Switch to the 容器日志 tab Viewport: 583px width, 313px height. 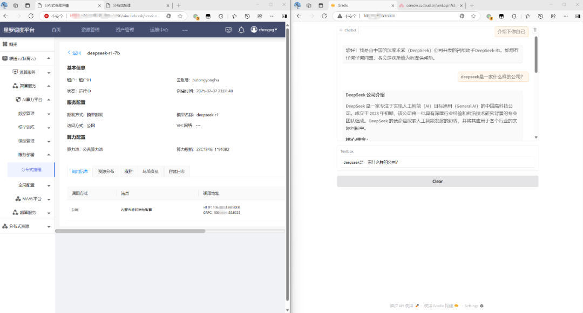177,171
